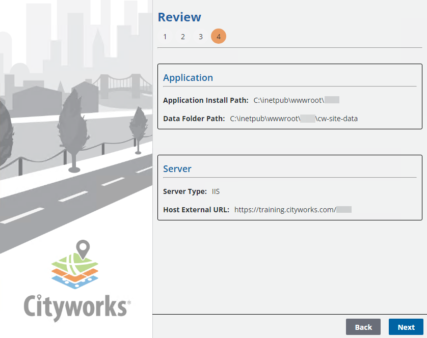Click the Review page heading
427x338 pixels.
tap(179, 17)
